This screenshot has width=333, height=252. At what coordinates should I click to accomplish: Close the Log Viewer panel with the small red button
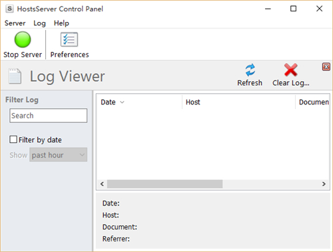point(326,66)
